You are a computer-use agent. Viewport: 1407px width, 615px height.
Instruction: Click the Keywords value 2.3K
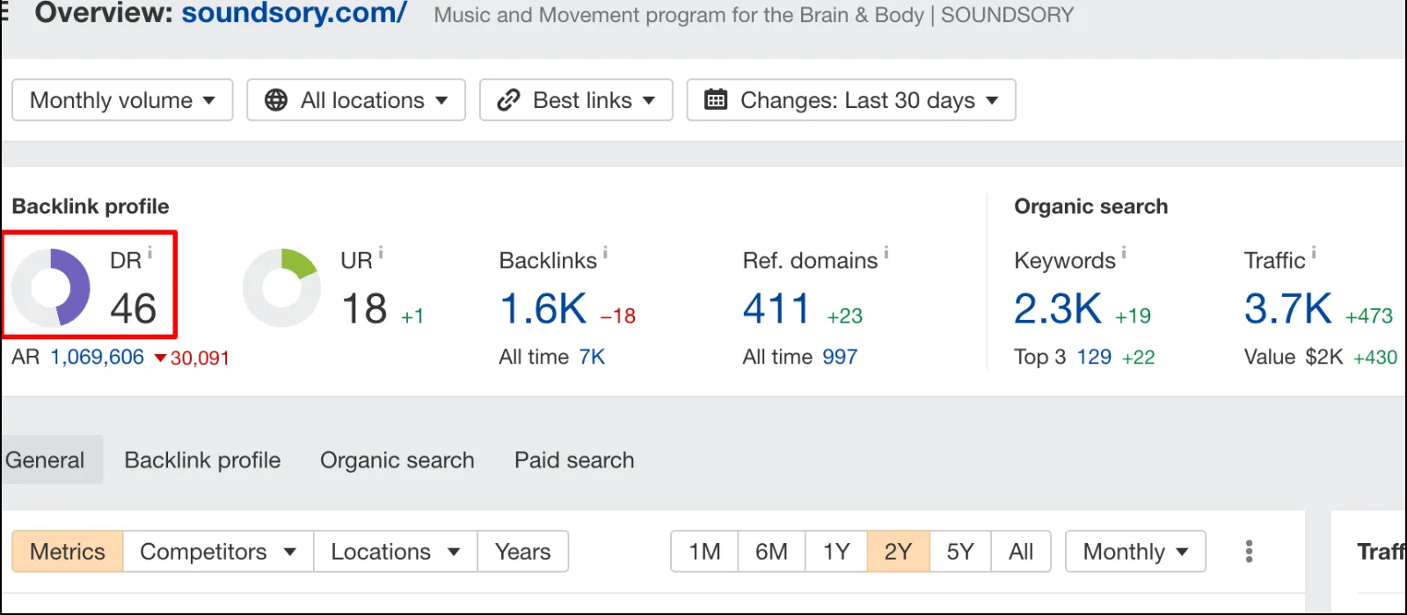[x=1058, y=309]
